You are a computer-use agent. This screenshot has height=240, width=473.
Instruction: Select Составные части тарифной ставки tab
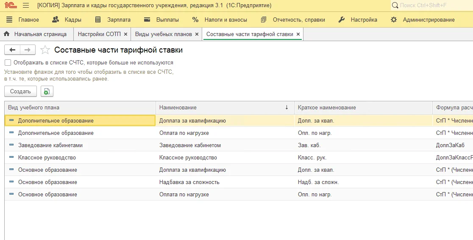coord(250,34)
